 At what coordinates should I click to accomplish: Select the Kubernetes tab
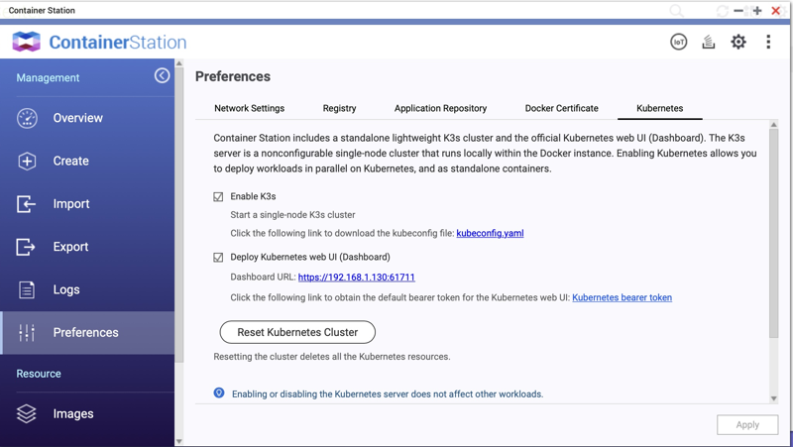pos(659,108)
